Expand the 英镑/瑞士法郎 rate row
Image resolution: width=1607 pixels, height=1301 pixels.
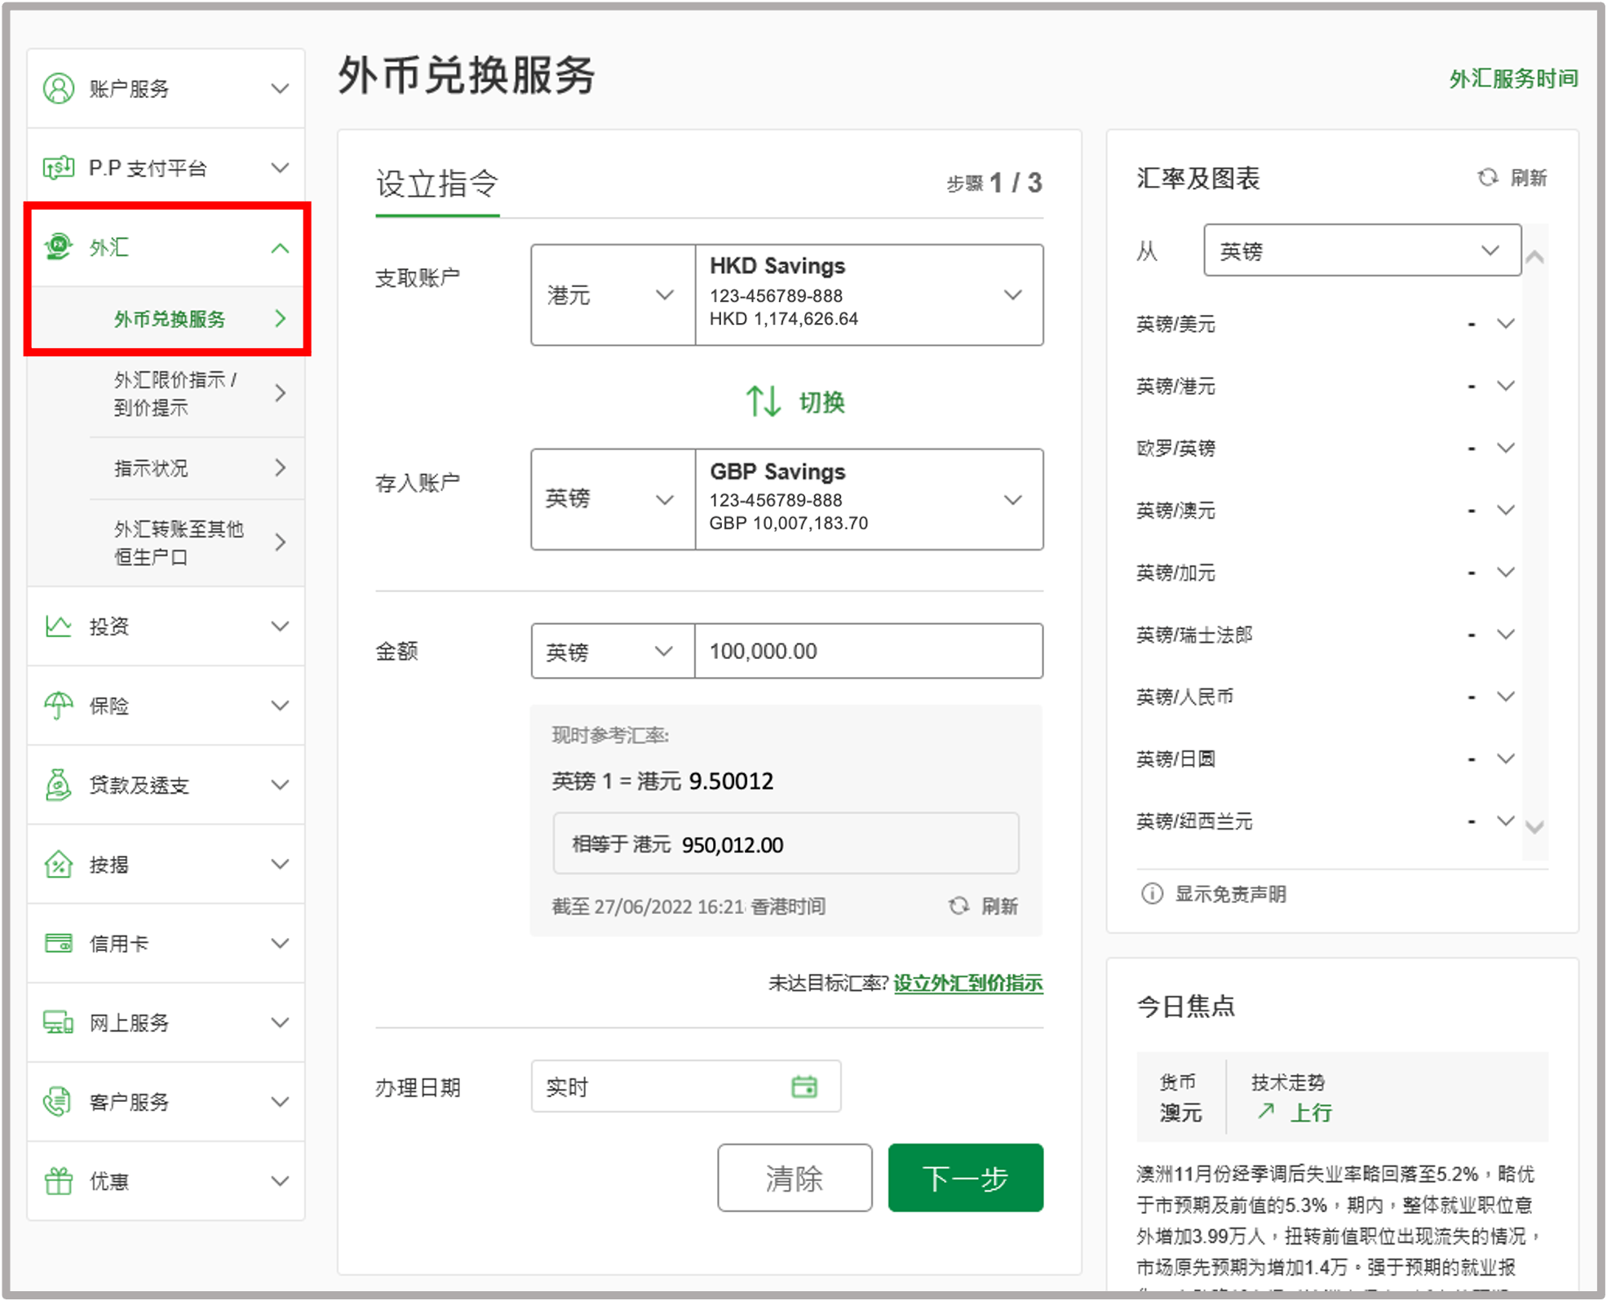(1506, 635)
